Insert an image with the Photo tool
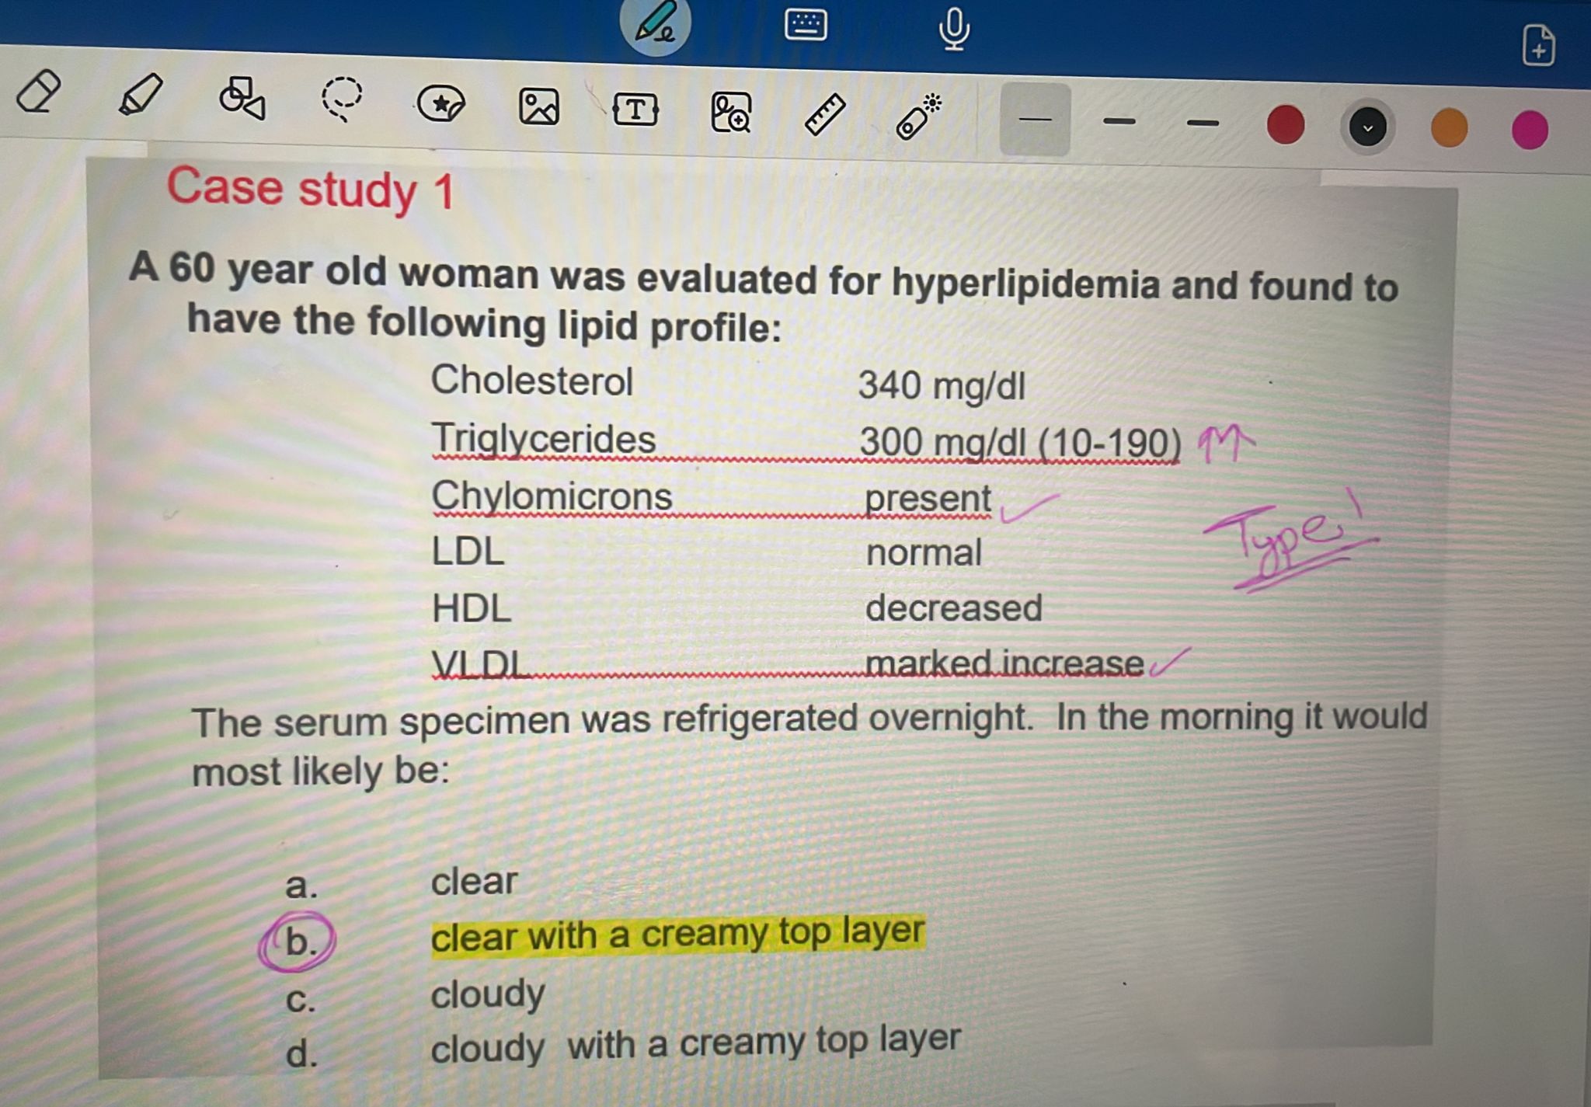 pyautogui.click(x=538, y=106)
